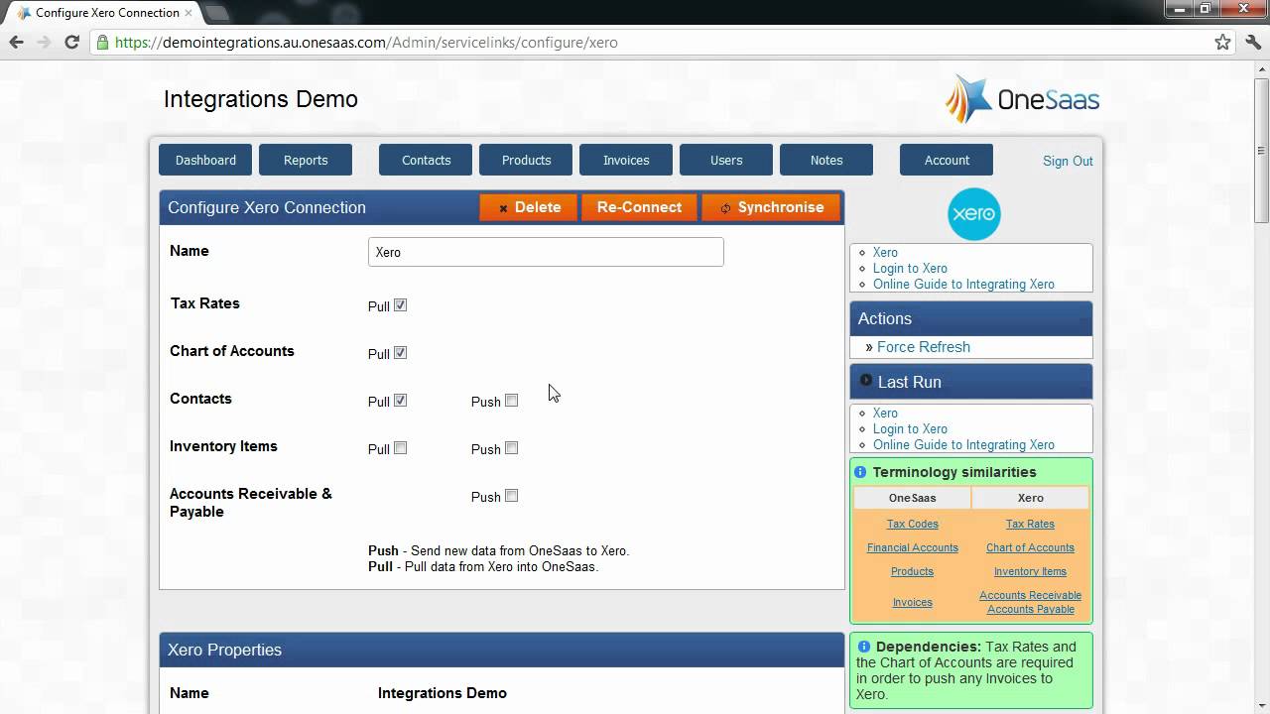This screenshot has width=1270, height=714.
Task: Click the Financial Accounts link
Action: 912,547
